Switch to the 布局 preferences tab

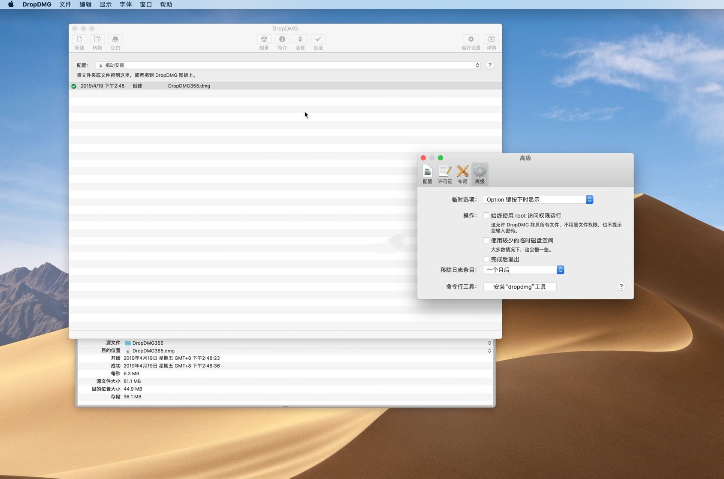pos(462,174)
